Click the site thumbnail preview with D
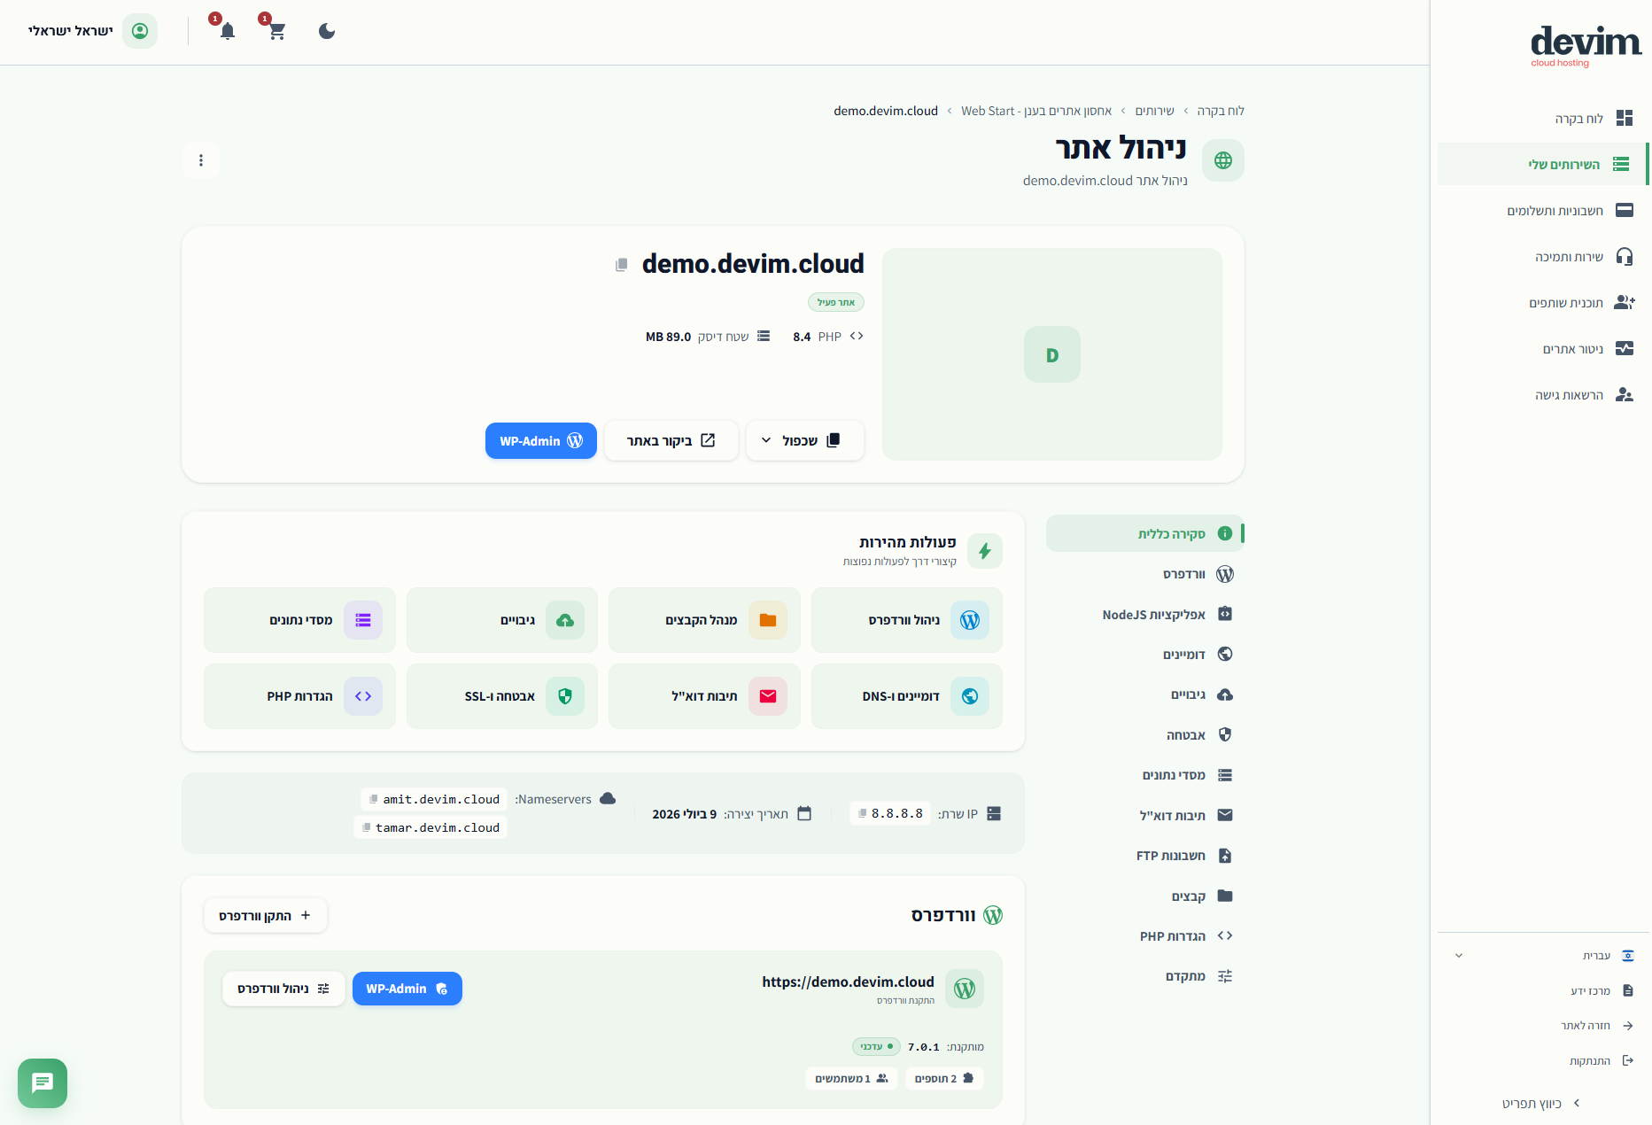Image resolution: width=1652 pixels, height=1125 pixels. [x=1052, y=354]
